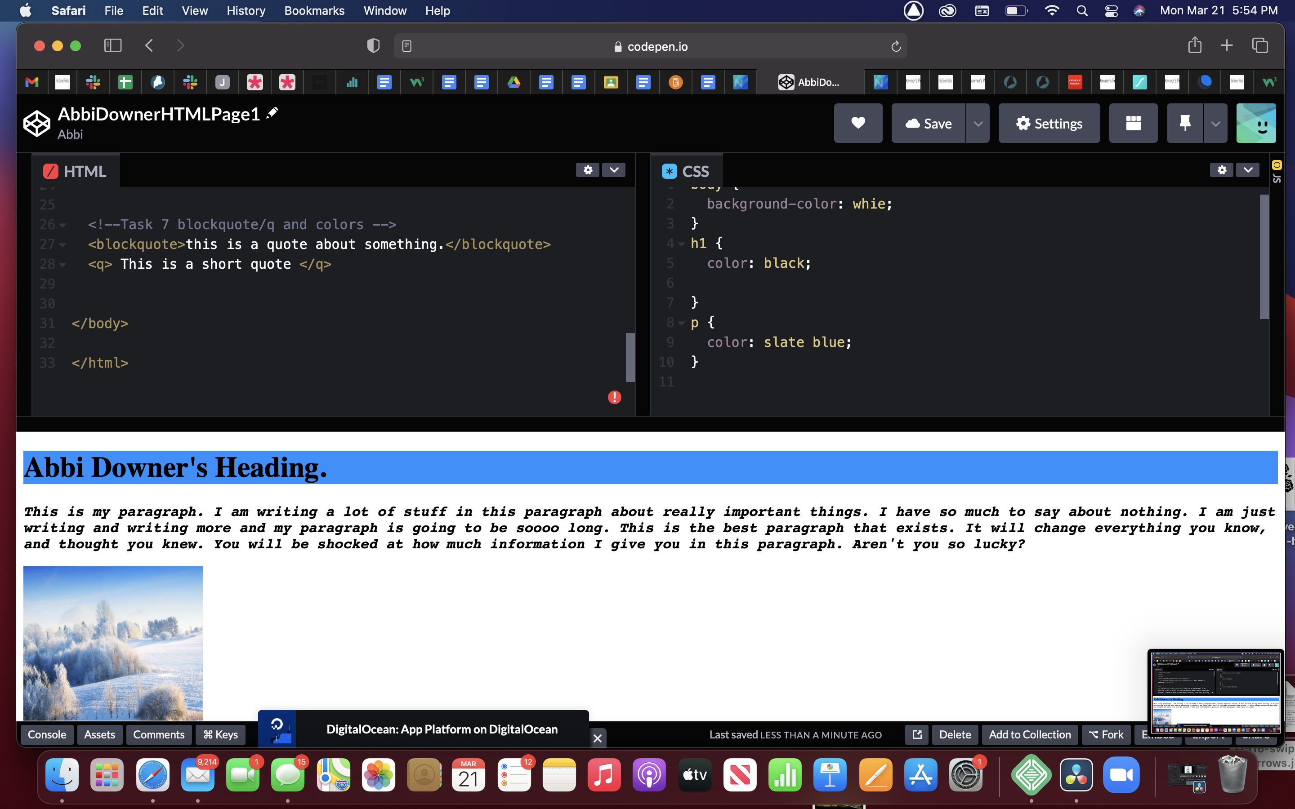Click the Settings button
The image size is (1295, 809).
click(1049, 124)
